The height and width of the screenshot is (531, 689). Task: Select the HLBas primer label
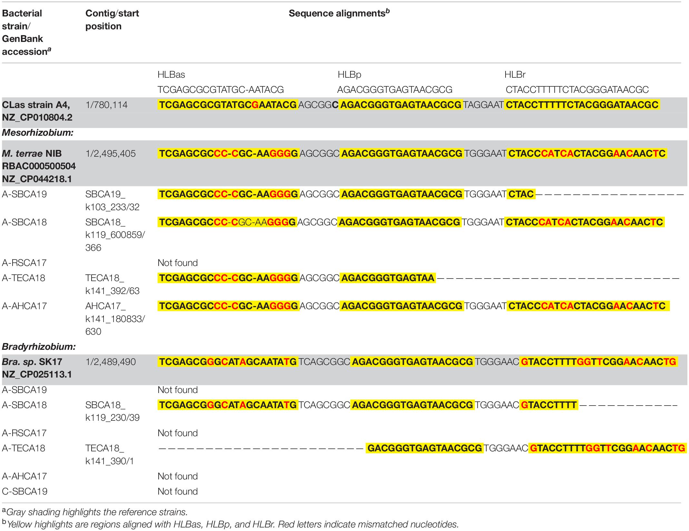click(x=171, y=74)
